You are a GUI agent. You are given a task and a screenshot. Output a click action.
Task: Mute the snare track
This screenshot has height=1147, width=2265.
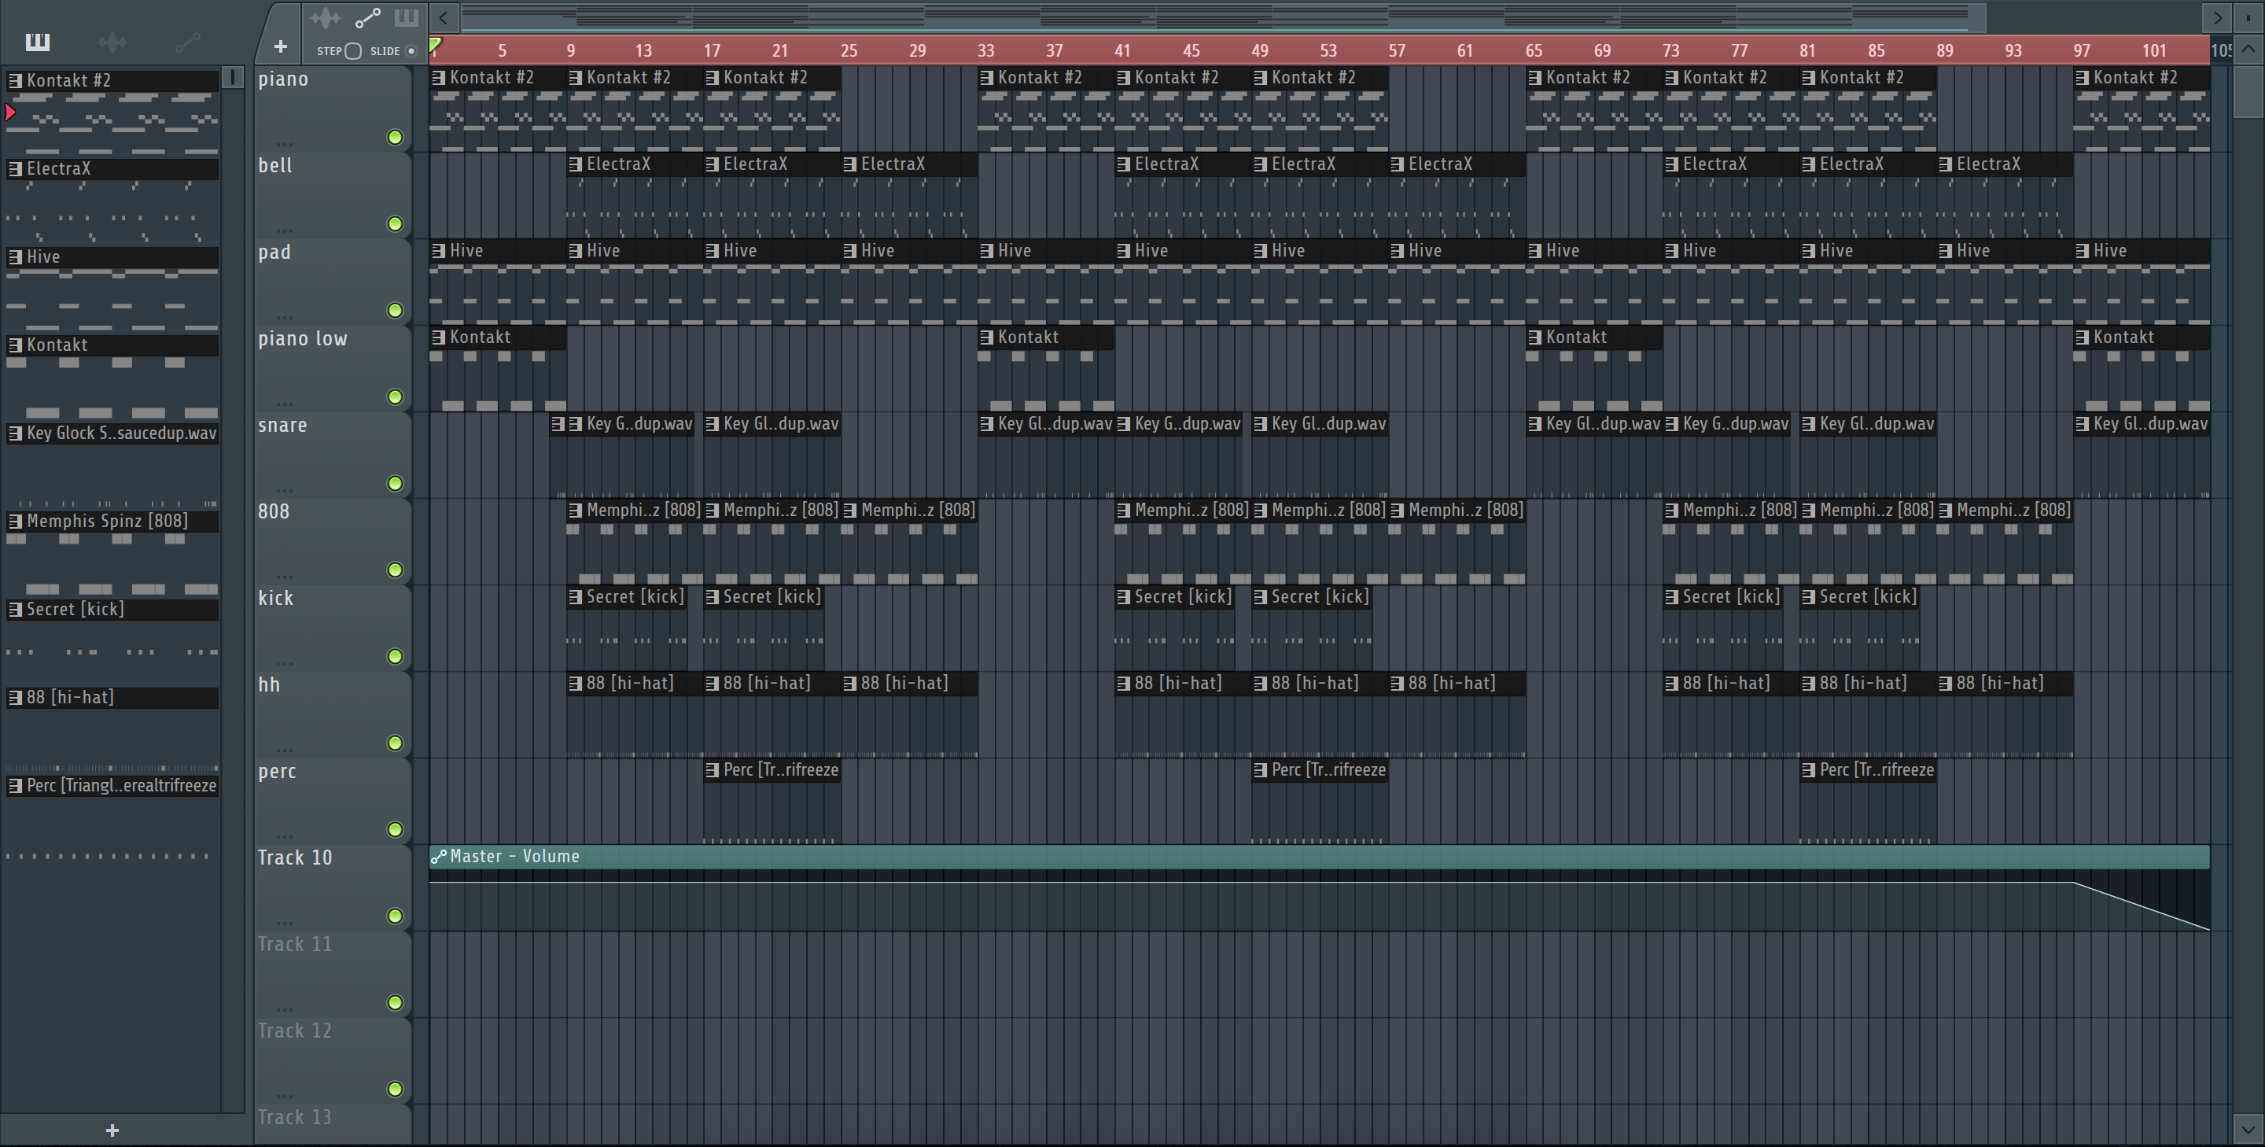pos(395,484)
